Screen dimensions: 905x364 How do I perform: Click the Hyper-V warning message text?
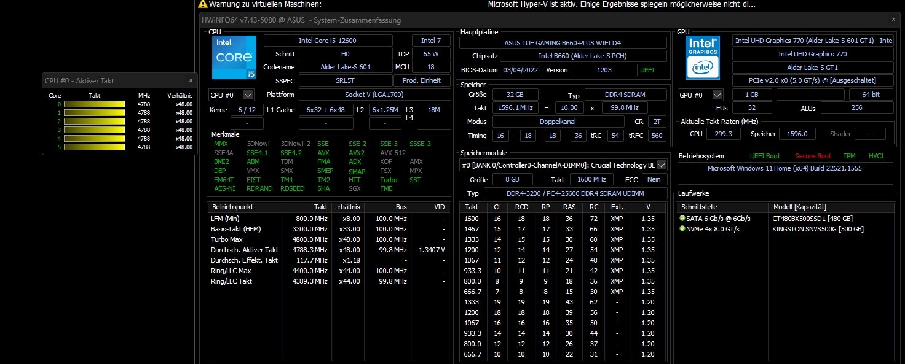pyautogui.click(x=622, y=4)
